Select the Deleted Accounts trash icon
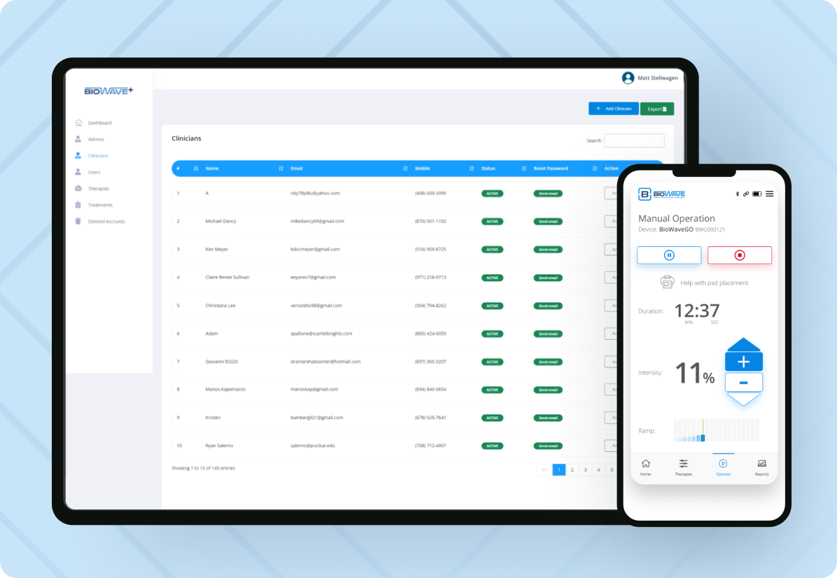This screenshot has width=837, height=578. click(x=78, y=221)
